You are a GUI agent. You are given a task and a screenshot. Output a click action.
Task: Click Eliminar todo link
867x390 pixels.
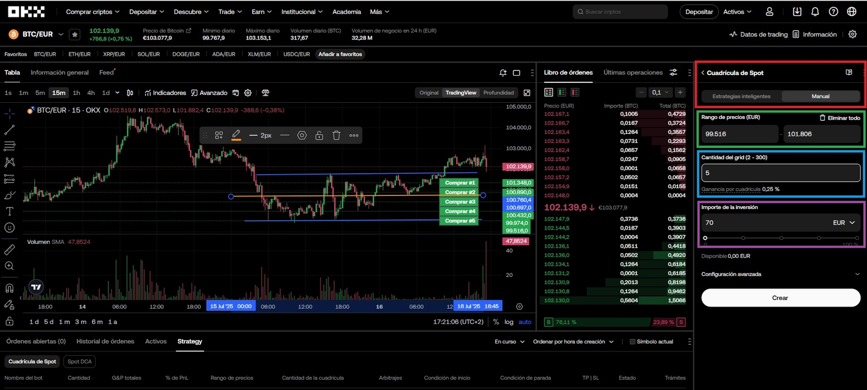pos(840,118)
